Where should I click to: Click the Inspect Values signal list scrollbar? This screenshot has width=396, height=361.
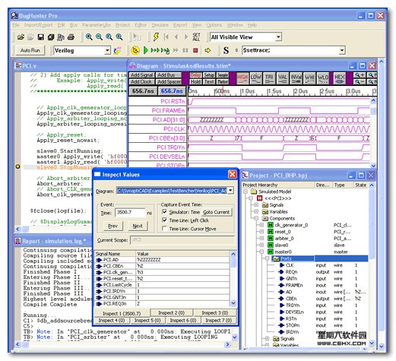pyautogui.click(x=233, y=278)
